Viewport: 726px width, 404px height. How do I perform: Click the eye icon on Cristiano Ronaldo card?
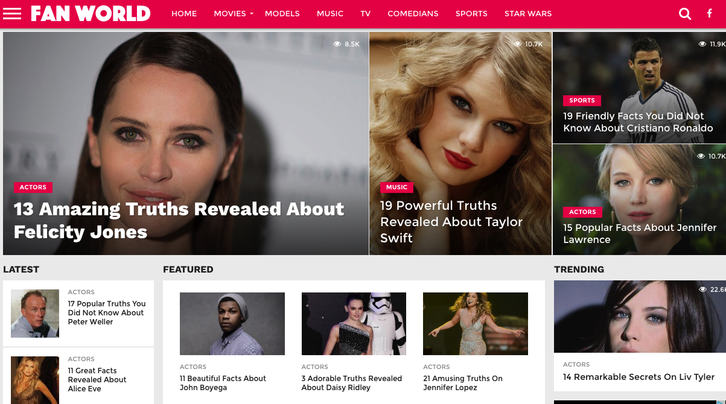(x=702, y=44)
